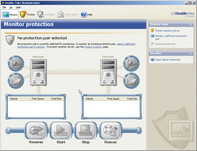Sort left table by Total Size column
This screenshot has width=197, height=151.
[55, 99]
